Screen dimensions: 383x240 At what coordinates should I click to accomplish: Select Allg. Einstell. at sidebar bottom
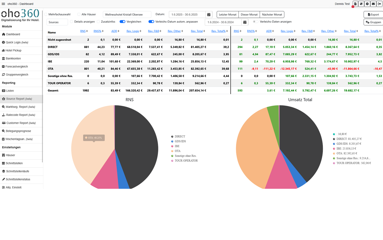coord(21,187)
